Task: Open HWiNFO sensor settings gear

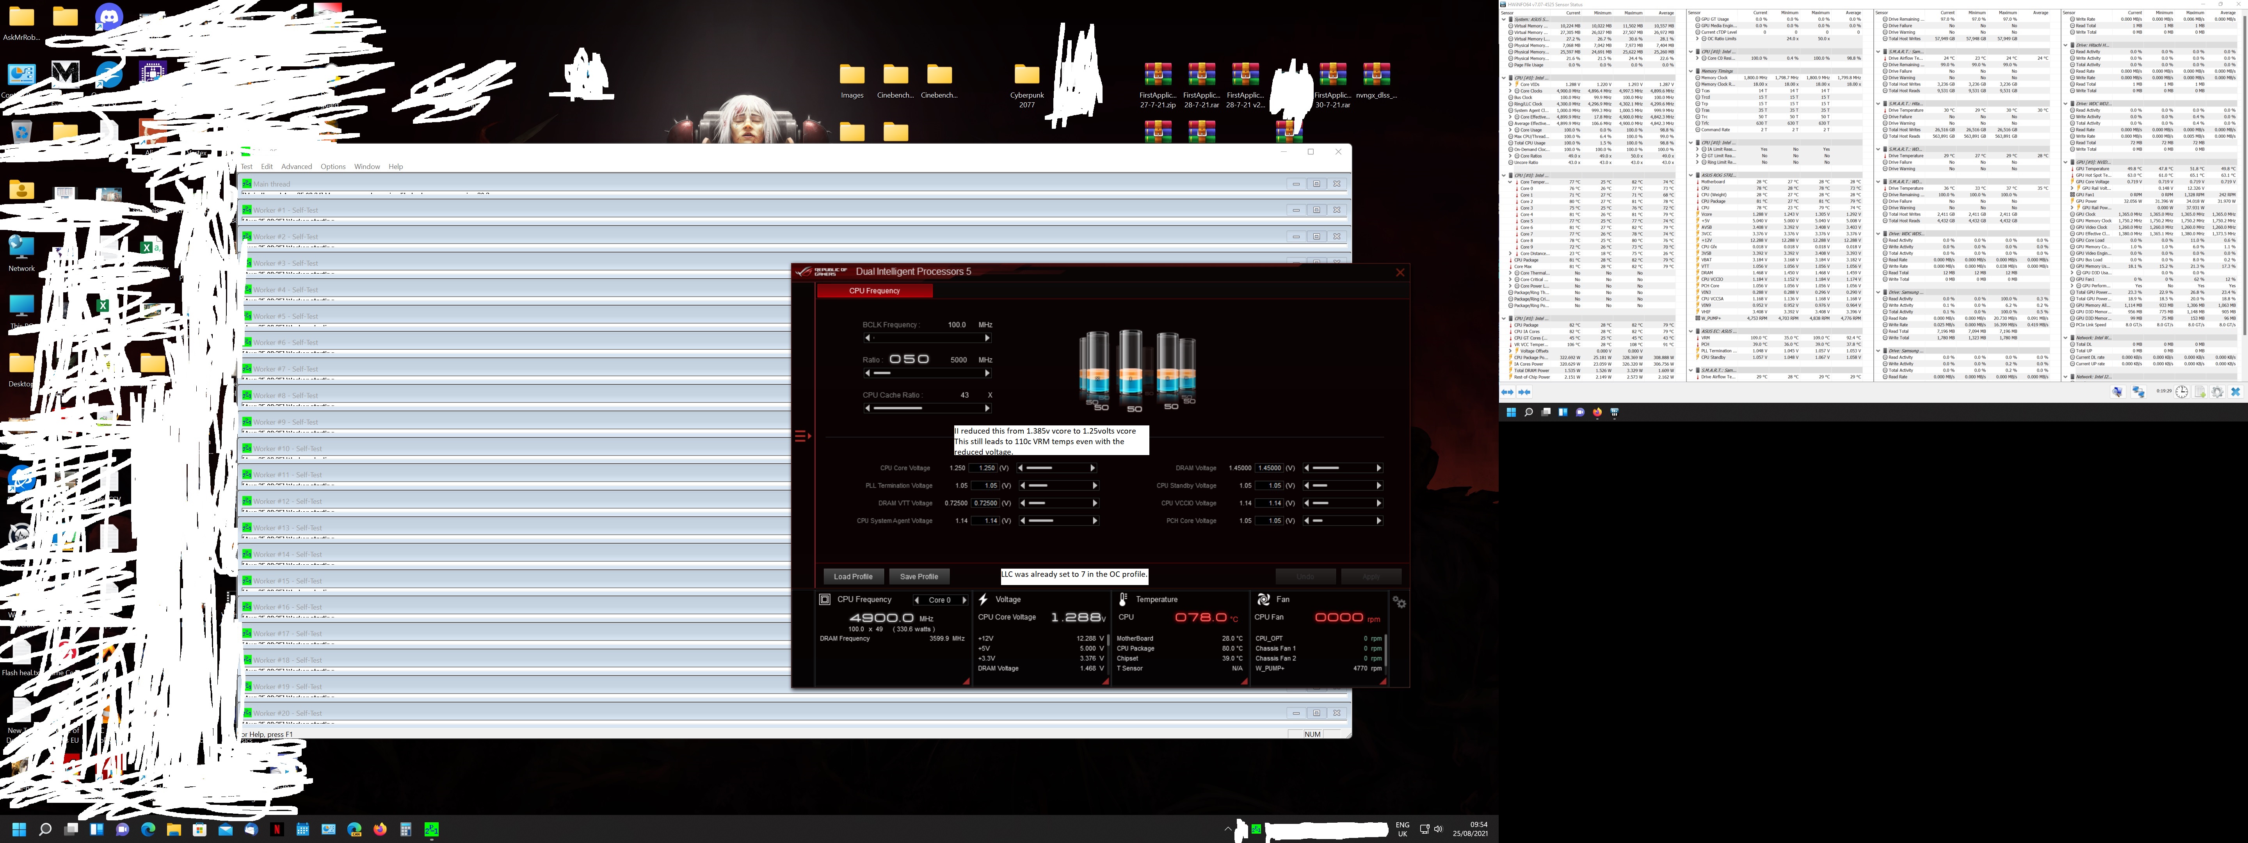Action: (x=2218, y=392)
